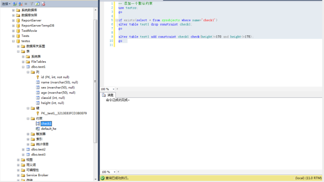324x182 pixels.
Task: Open the 连接 dropdown
Action: coord(6,4)
